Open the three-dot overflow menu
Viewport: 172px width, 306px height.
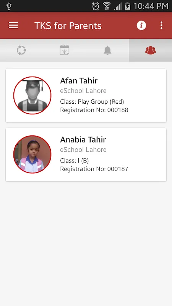161,25
